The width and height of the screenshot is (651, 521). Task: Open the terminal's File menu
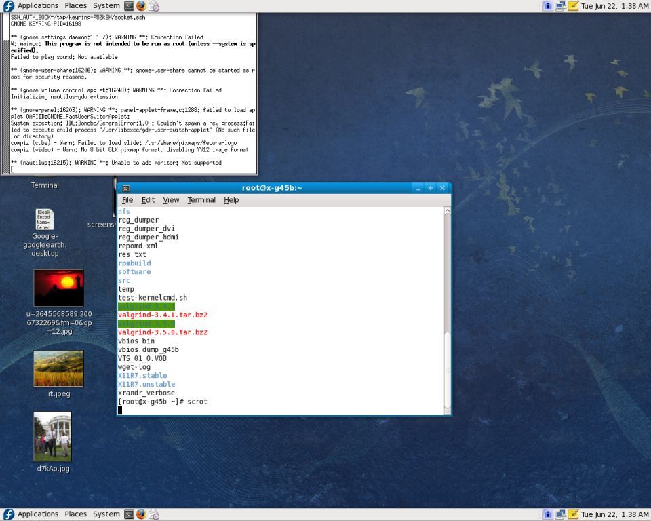pos(127,200)
